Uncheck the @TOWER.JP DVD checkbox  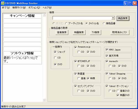pyautogui.click(x=88, y=66)
